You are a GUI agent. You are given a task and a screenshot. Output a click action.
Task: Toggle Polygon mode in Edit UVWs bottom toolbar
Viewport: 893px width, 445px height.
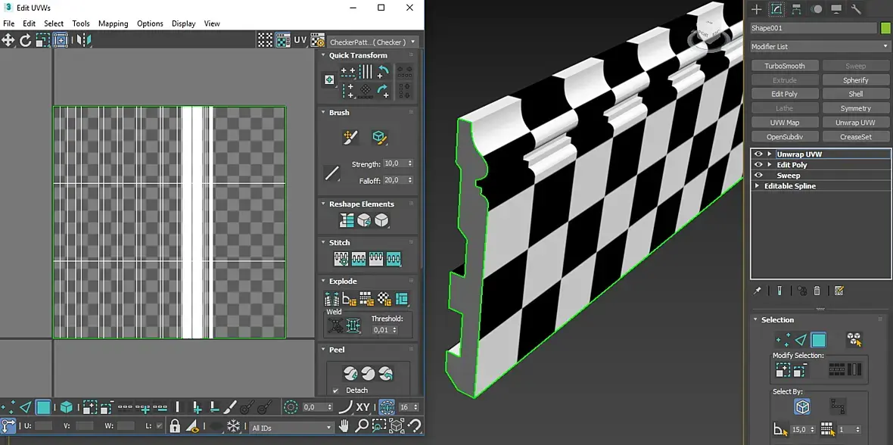[x=43, y=407]
